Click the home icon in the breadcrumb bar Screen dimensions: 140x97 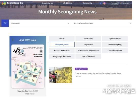[x=5, y=23]
